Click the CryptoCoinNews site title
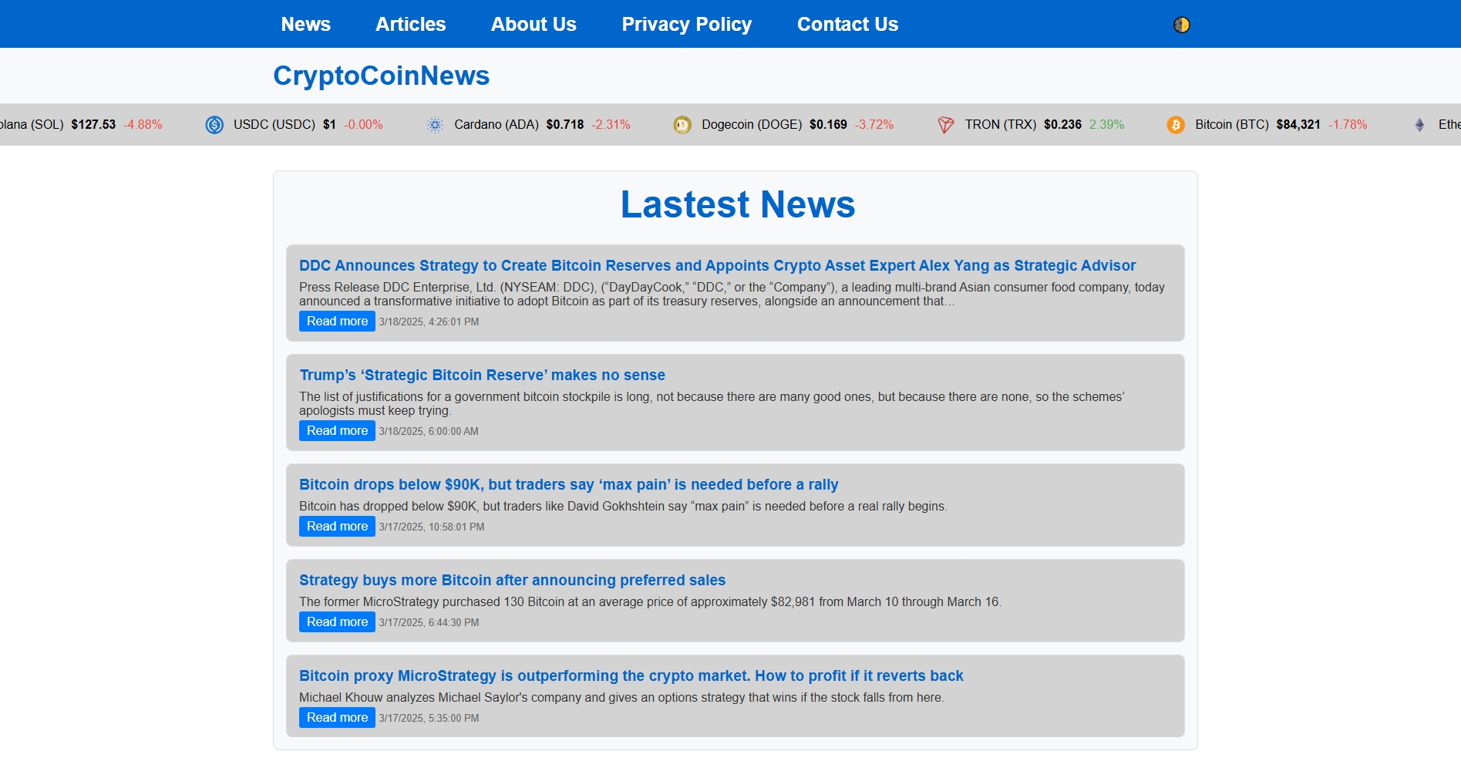This screenshot has height=768, width=1461. point(381,76)
